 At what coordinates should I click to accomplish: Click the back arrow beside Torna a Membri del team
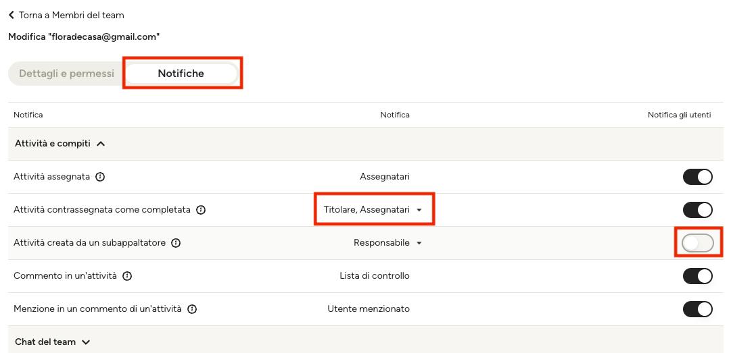11,16
